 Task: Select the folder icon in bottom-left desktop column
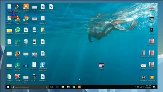point(9,78)
